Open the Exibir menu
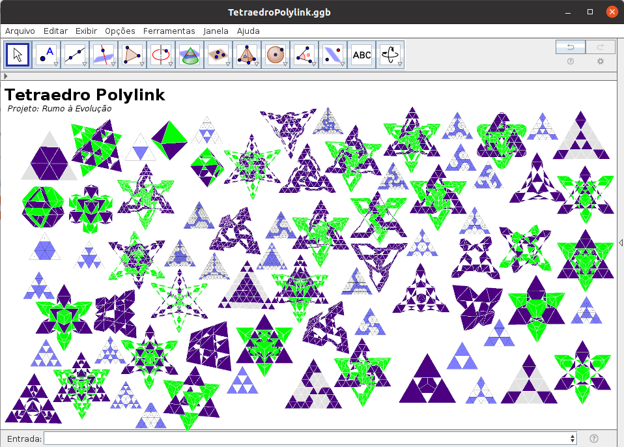 click(86, 31)
